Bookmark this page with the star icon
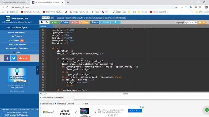The height and width of the screenshot is (117, 209). click(176, 7)
